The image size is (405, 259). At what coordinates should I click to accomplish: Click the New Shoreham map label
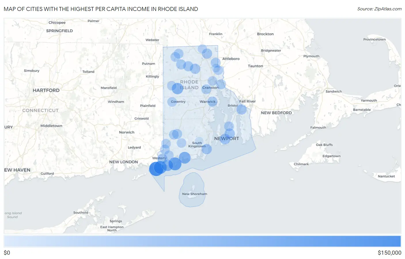click(194, 194)
